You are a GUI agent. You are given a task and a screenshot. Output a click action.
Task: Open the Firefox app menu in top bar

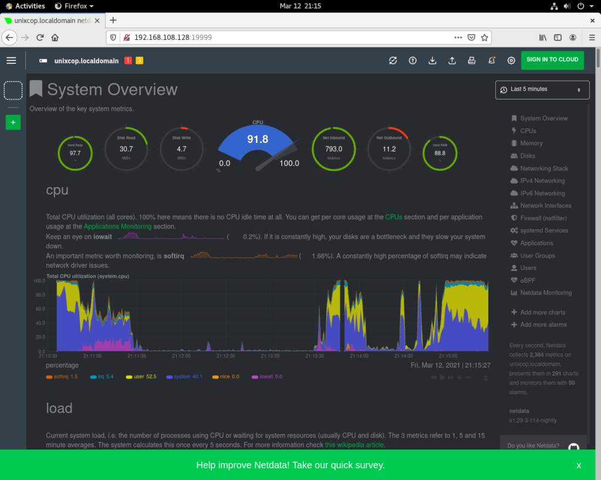[x=75, y=6]
